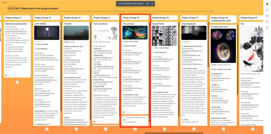
Task: Add a post under Project Group 13
Action: pyautogui.click(x=76, y=129)
